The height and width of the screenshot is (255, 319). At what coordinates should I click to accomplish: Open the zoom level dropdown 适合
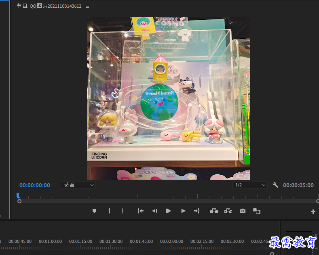click(x=78, y=185)
